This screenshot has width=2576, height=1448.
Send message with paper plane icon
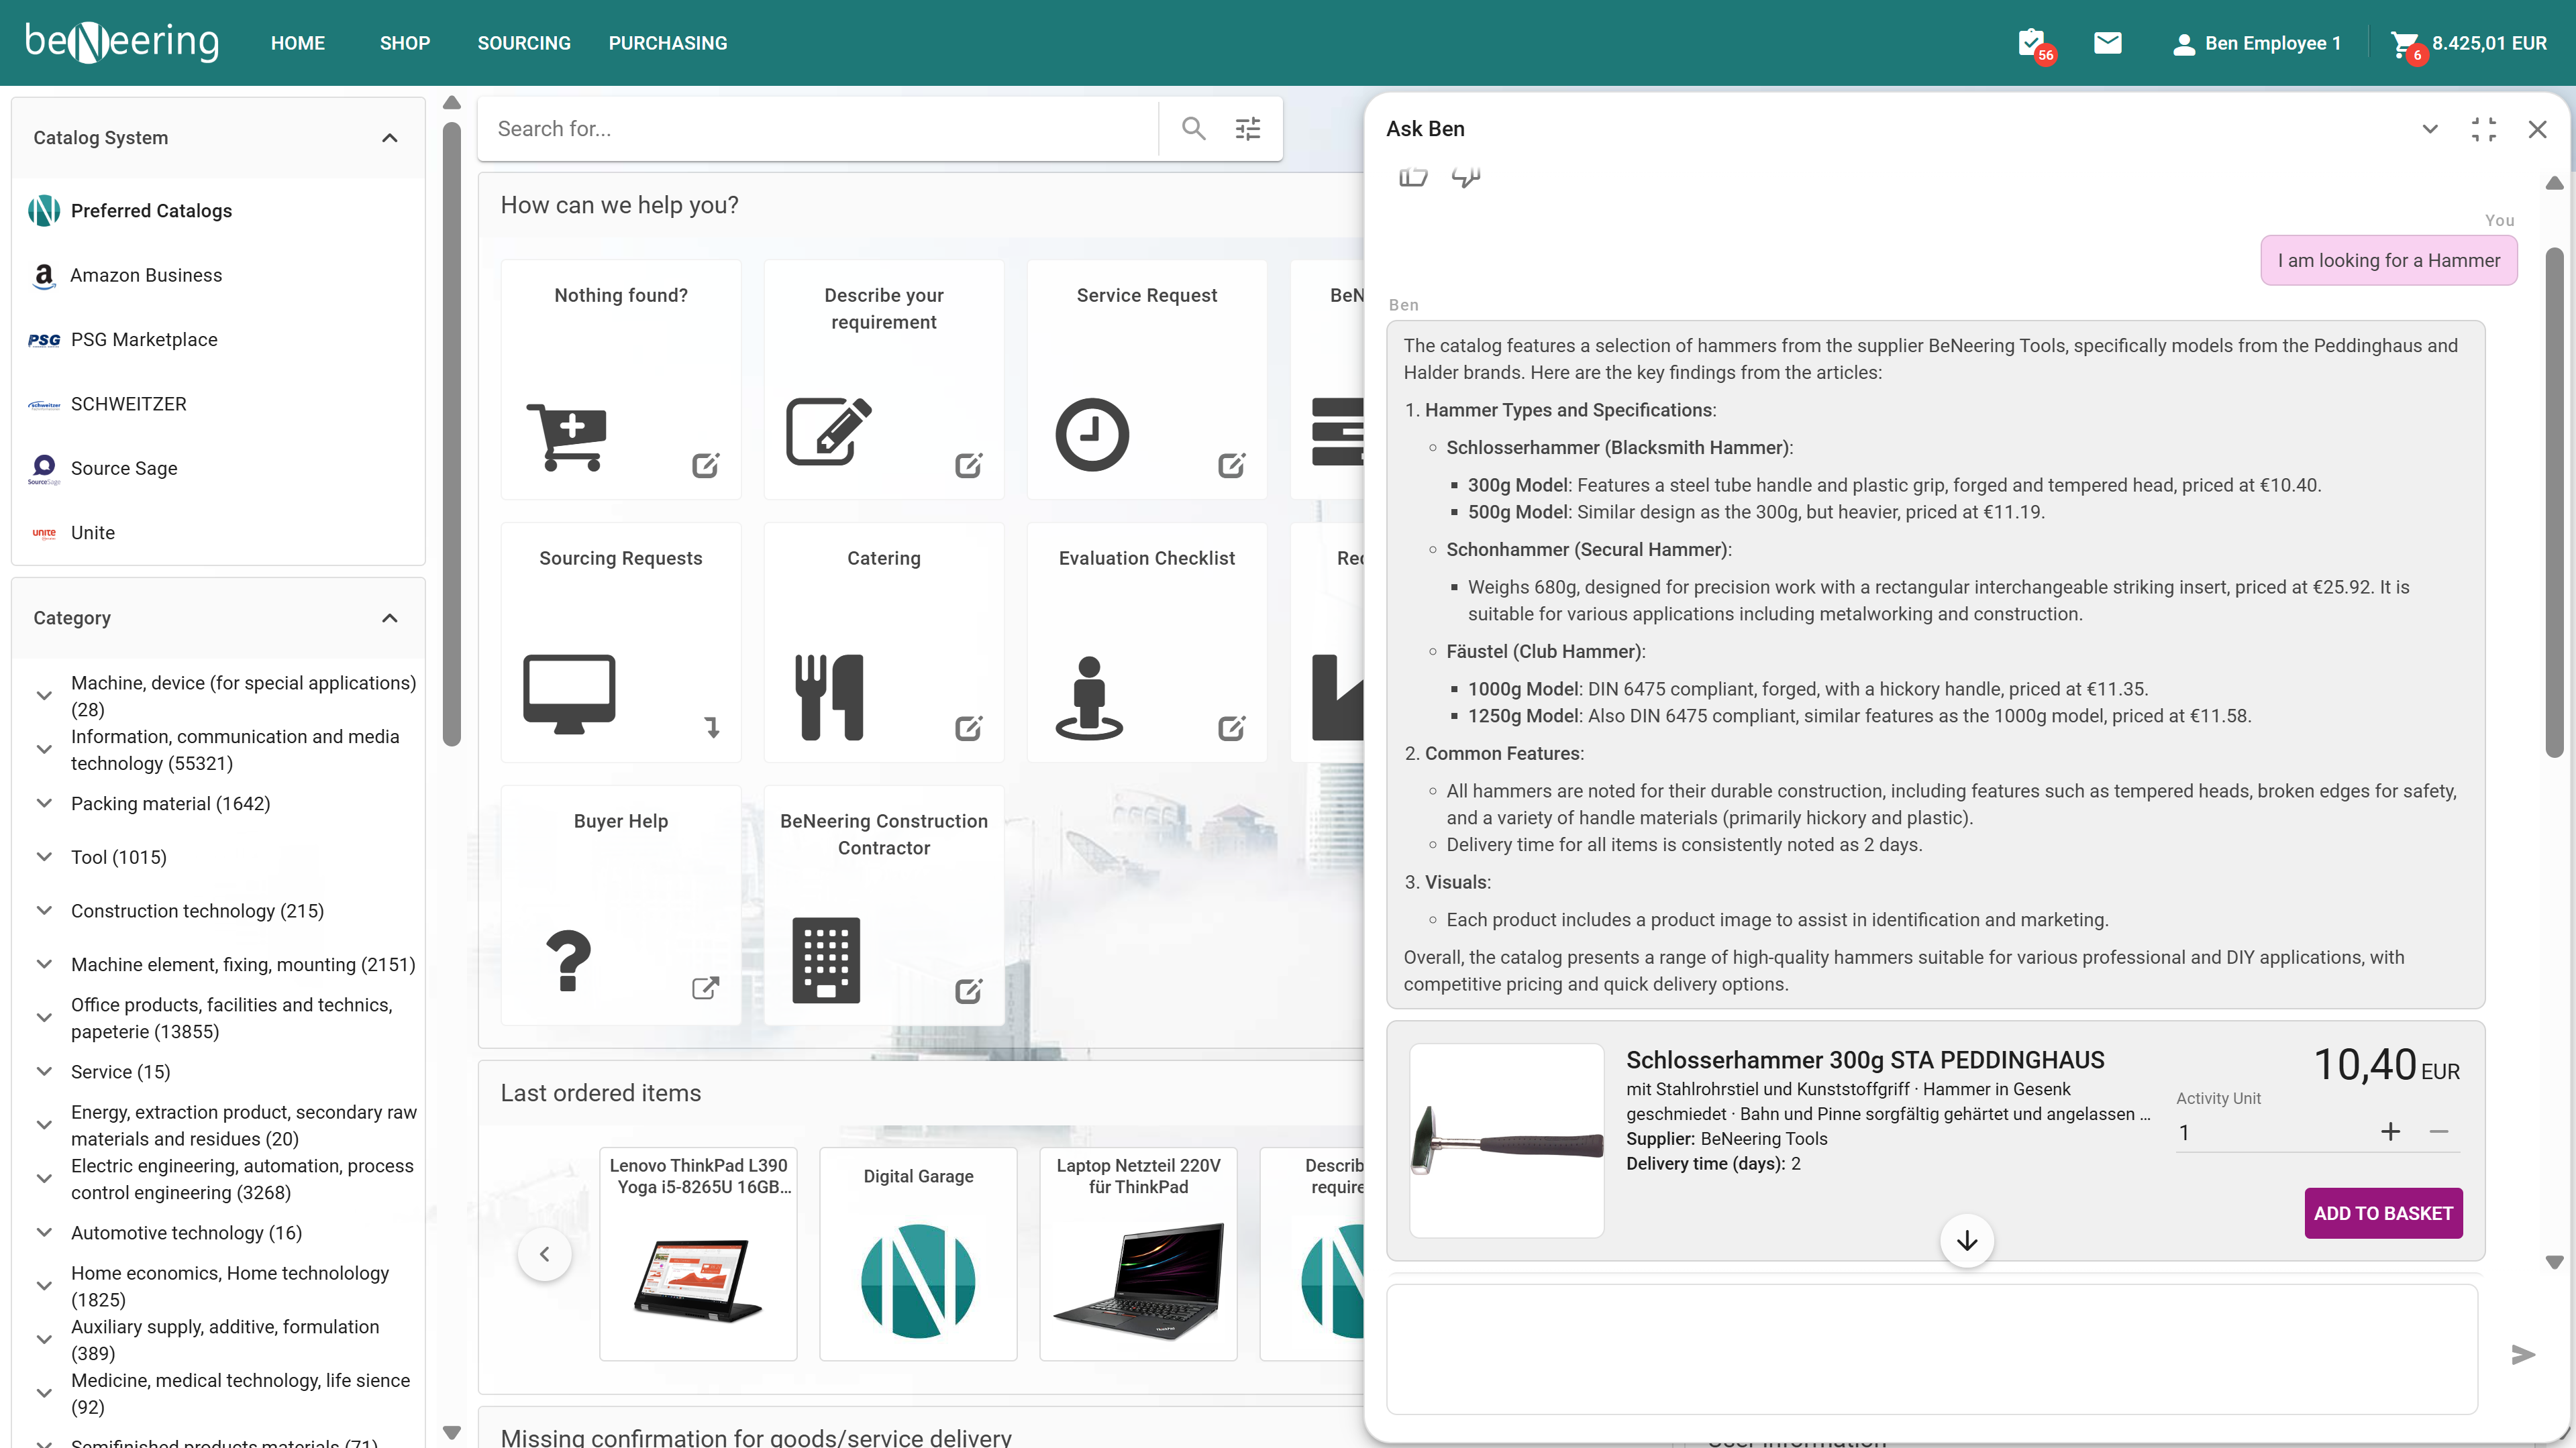tap(2523, 1354)
